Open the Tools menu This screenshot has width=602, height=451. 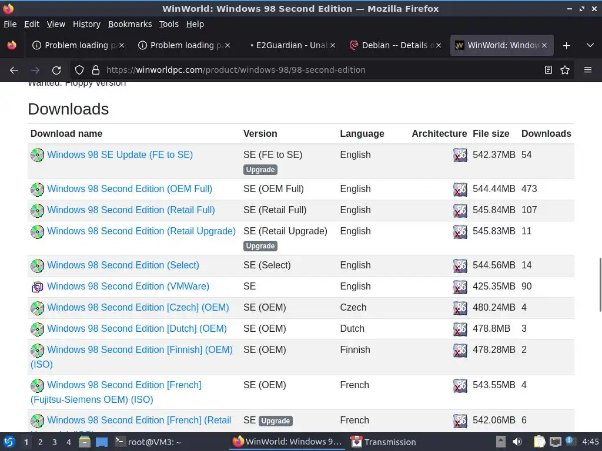[x=169, y=24]
